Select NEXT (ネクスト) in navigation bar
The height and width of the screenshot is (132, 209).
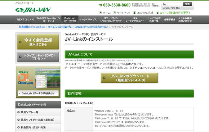point(26,19)
